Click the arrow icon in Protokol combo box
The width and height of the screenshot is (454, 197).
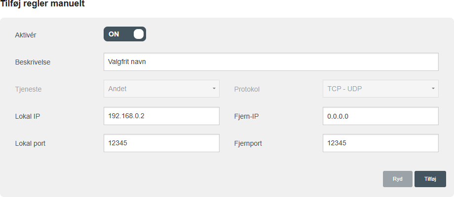tap(433, 89)
